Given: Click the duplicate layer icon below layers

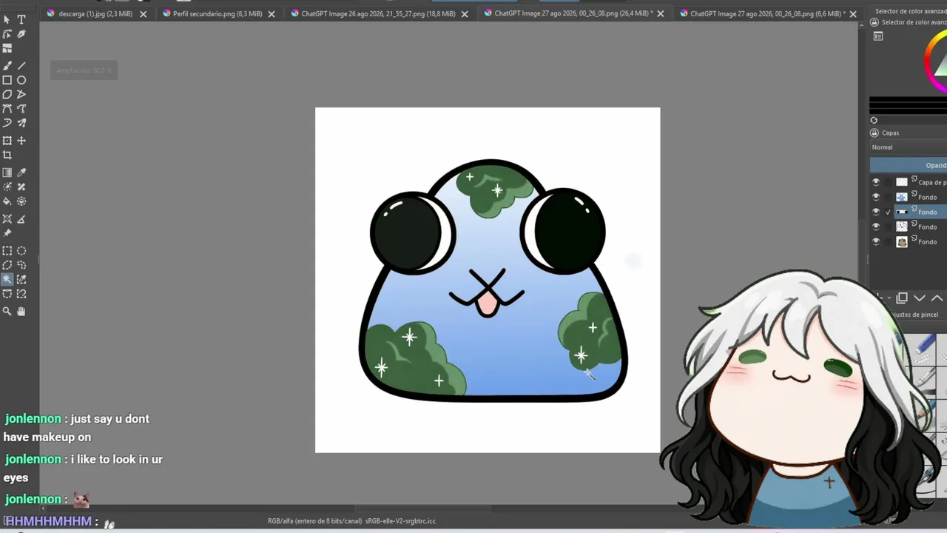Looking at the screenshot, I should point(902,298).
